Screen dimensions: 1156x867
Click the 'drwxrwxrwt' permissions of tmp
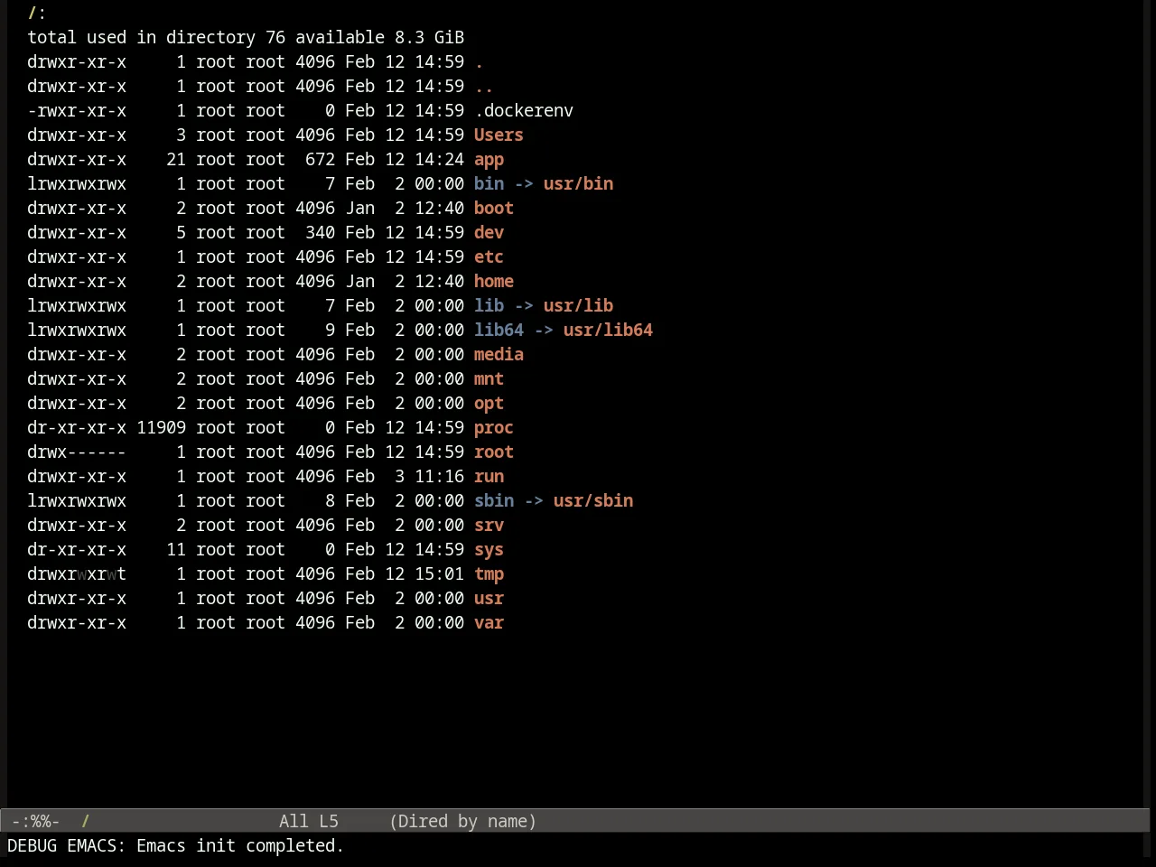click(x=77, y=574)
